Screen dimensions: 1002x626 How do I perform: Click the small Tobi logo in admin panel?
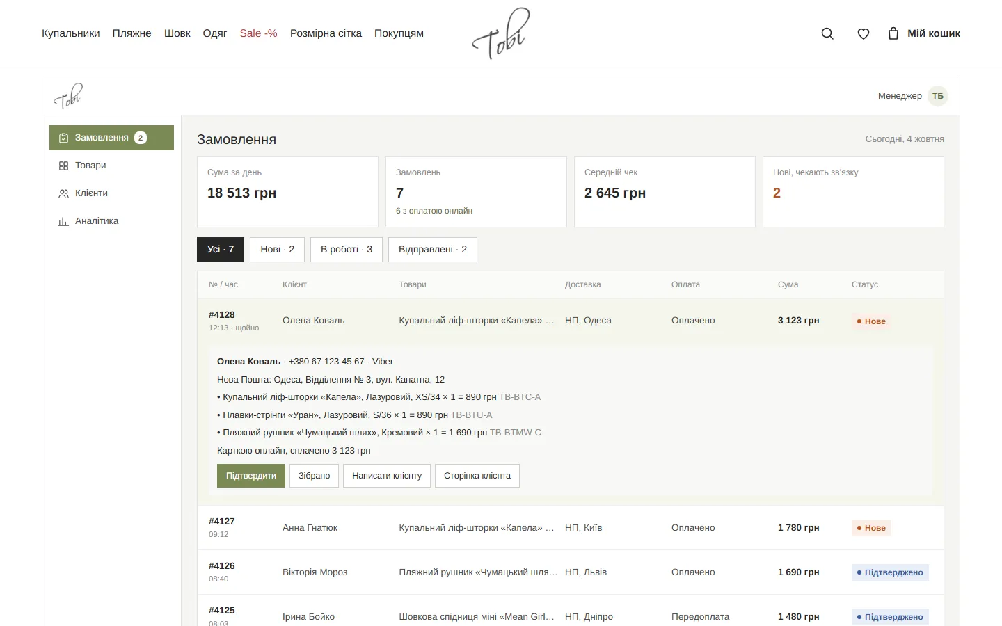[x=68, y=96]
